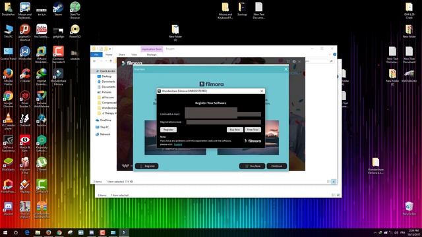Screen dimensions: 422x237
Task: Click the Windows Start button
Action: tap(5, 232)
